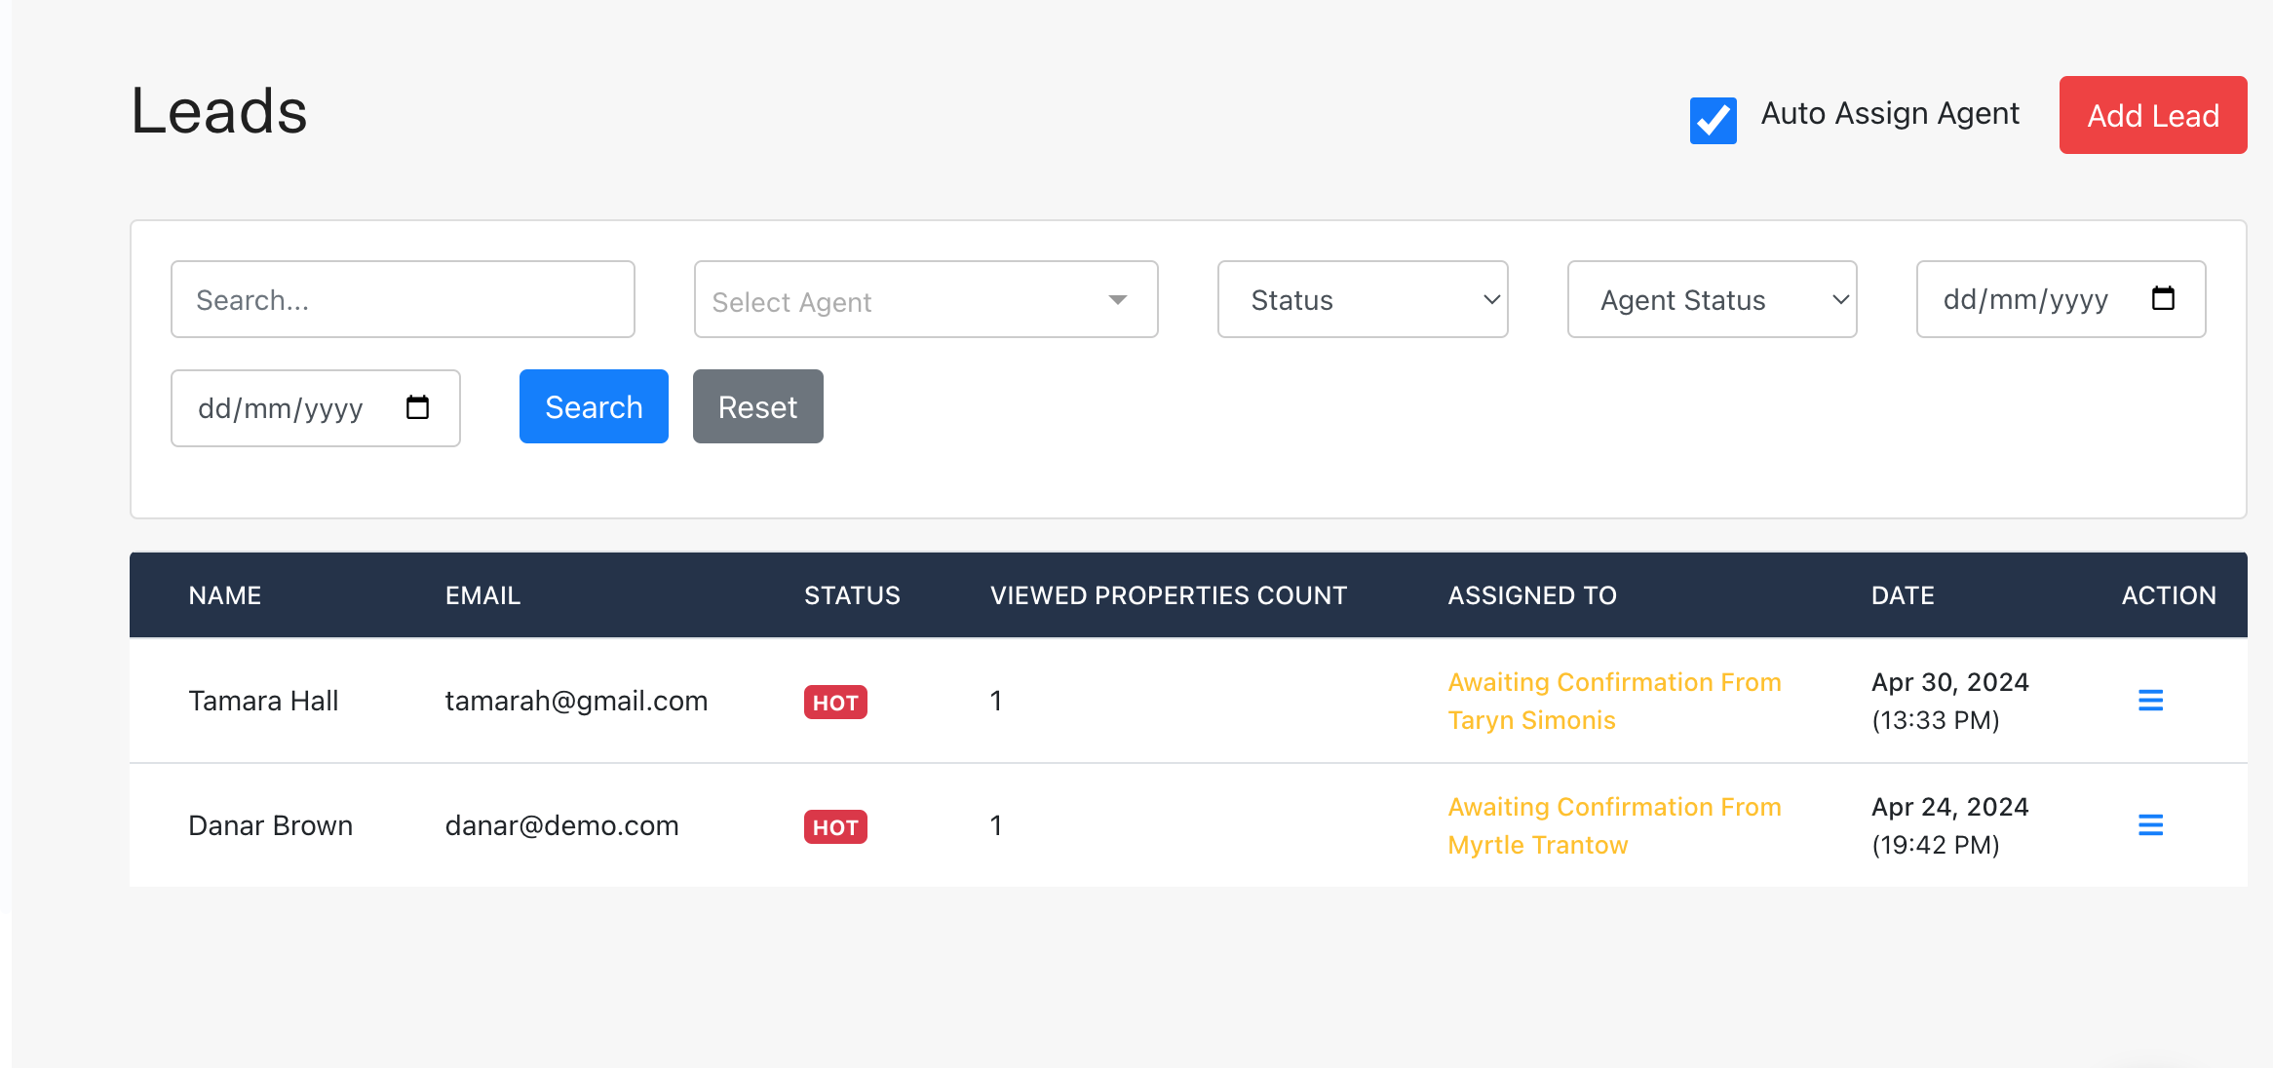Click the HOT badge on Danar Brown's row
2273x1068 pixels.
coord(834,825)
